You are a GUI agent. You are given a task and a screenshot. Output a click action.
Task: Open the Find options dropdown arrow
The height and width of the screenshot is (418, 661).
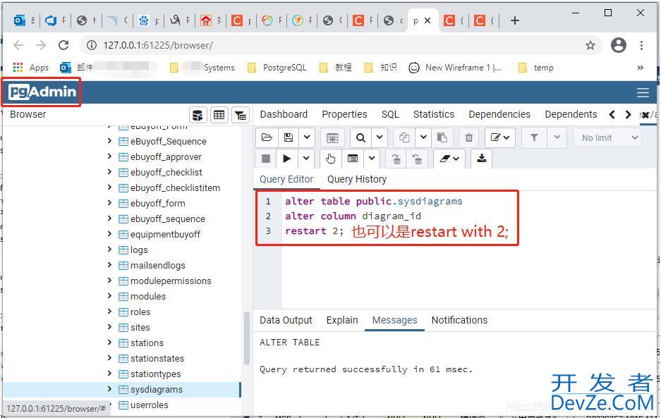click(380, 137)
